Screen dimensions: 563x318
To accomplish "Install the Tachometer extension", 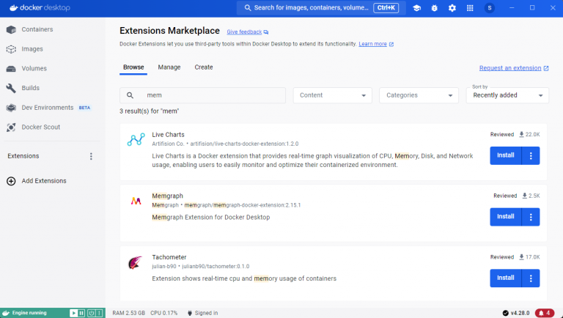I will pyautogui.click(x=505, y=278).
